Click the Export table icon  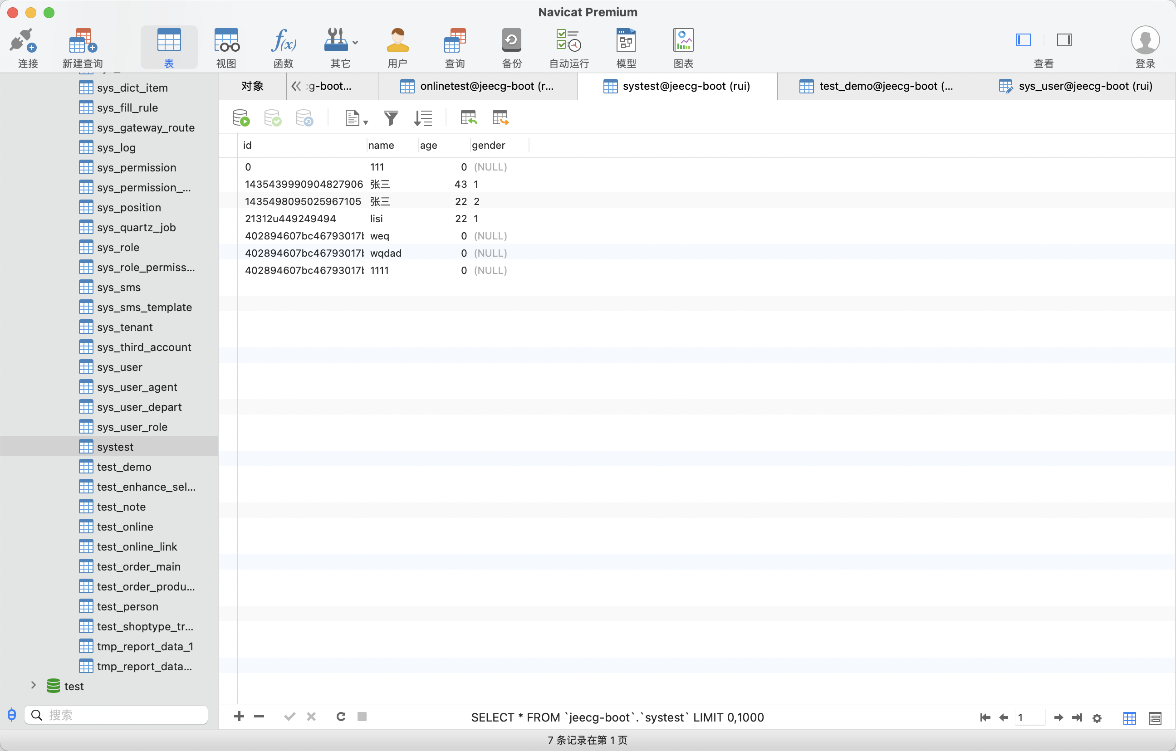[500, 117]
